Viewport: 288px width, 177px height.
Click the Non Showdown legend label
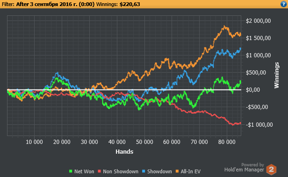pos(121,171)
